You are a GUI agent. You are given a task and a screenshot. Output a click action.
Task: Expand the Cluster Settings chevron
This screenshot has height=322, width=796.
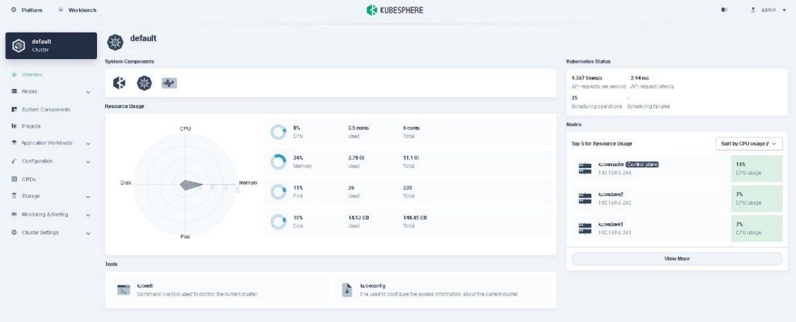(88, 234)
